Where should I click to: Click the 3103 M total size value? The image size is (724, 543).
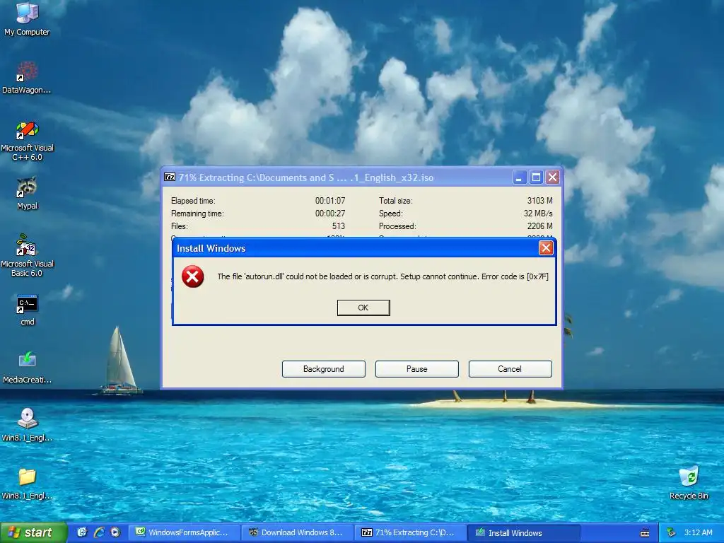click(x=539, y=200)
